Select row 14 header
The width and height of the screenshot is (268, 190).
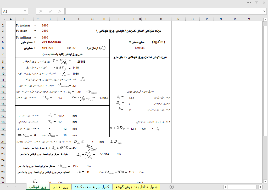3,98
